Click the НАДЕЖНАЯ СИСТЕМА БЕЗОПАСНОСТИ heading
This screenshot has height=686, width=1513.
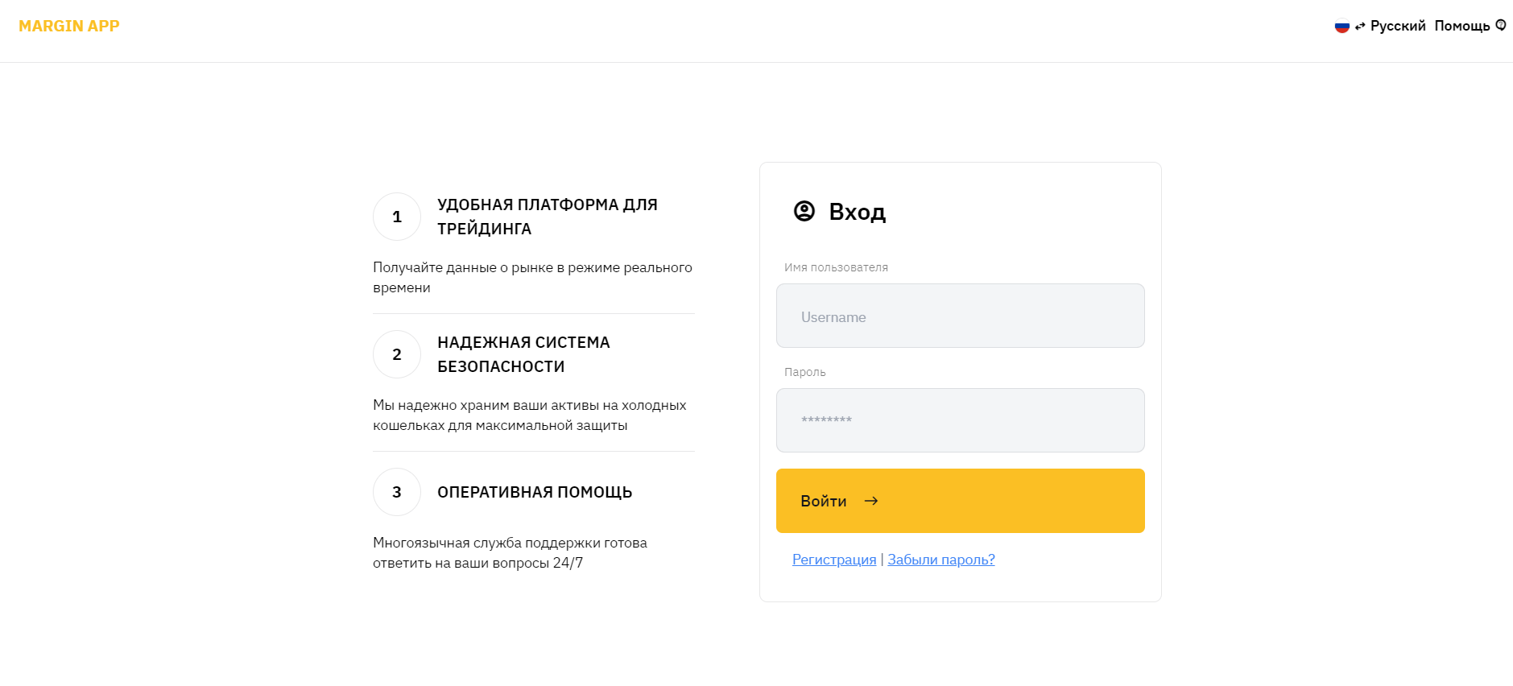pos(523,354)
